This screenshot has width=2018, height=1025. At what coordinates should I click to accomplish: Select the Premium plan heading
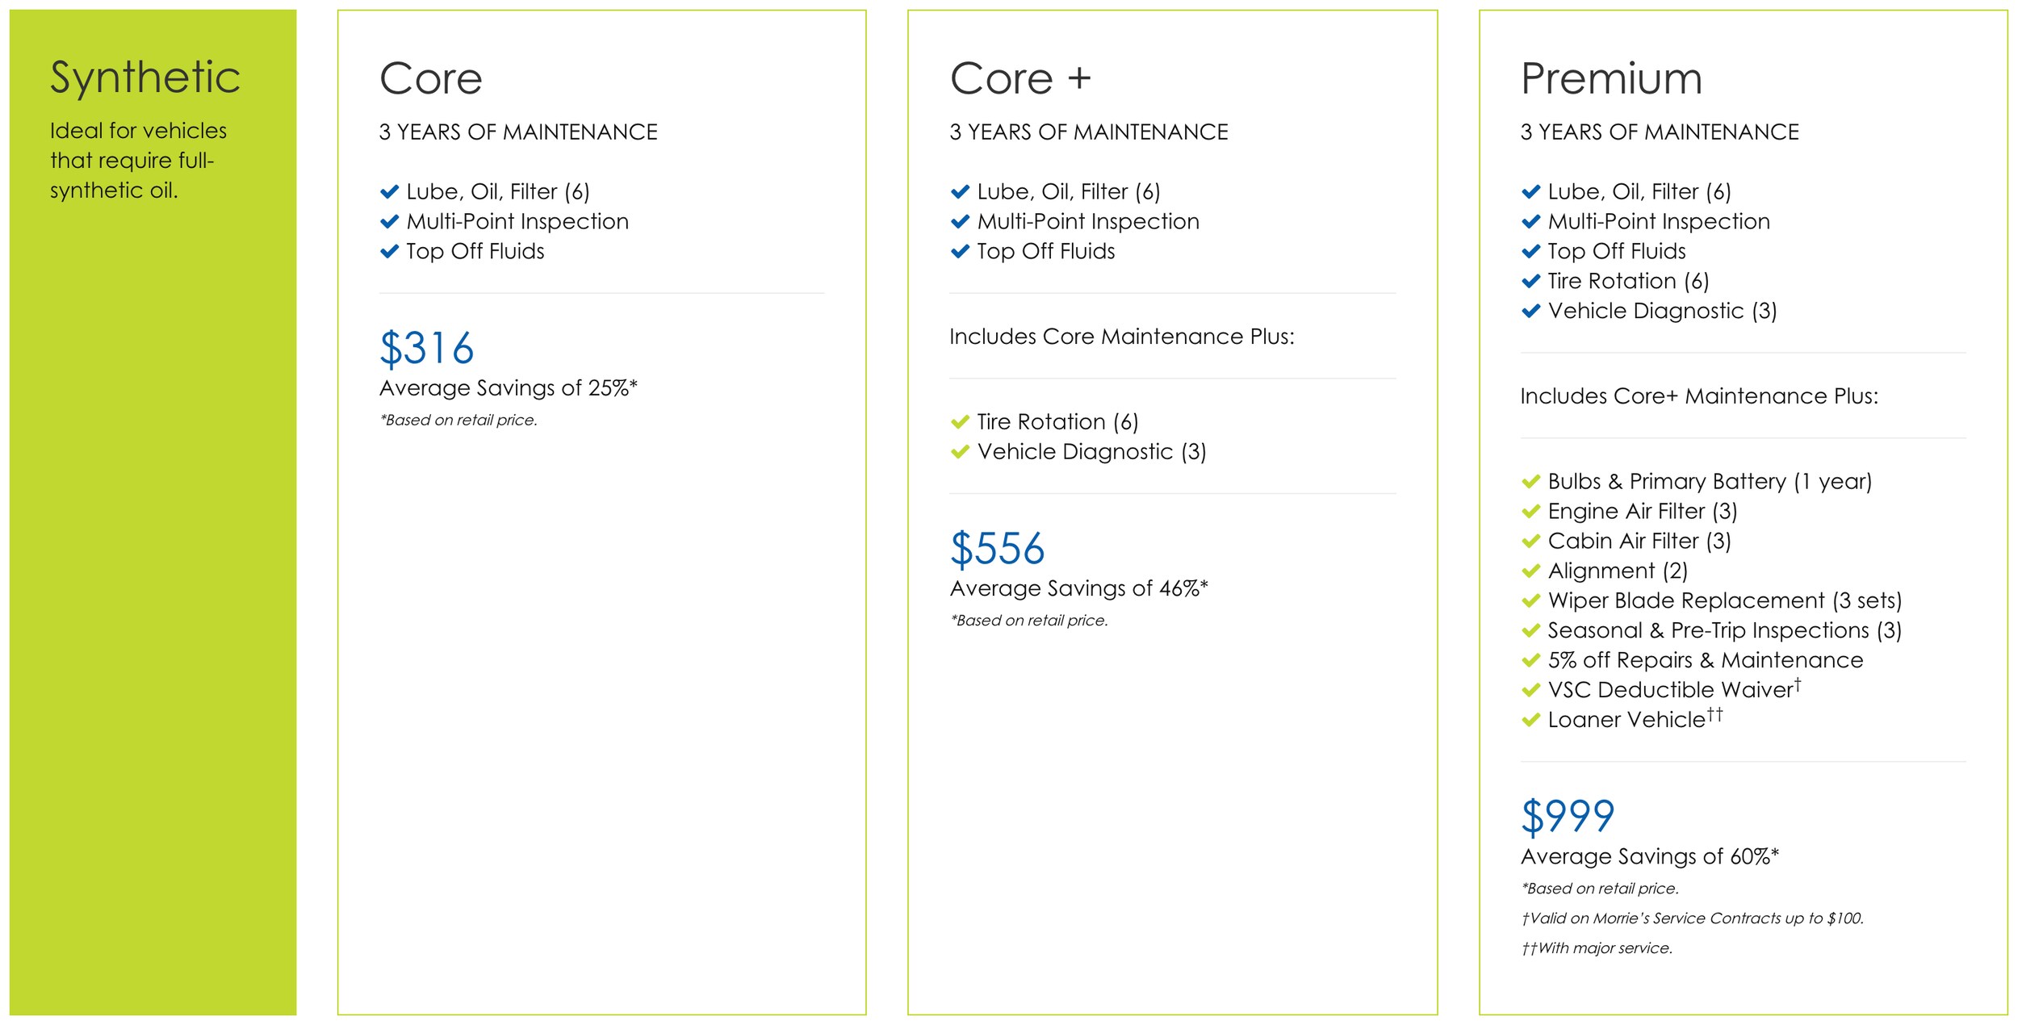[1611, 78]
